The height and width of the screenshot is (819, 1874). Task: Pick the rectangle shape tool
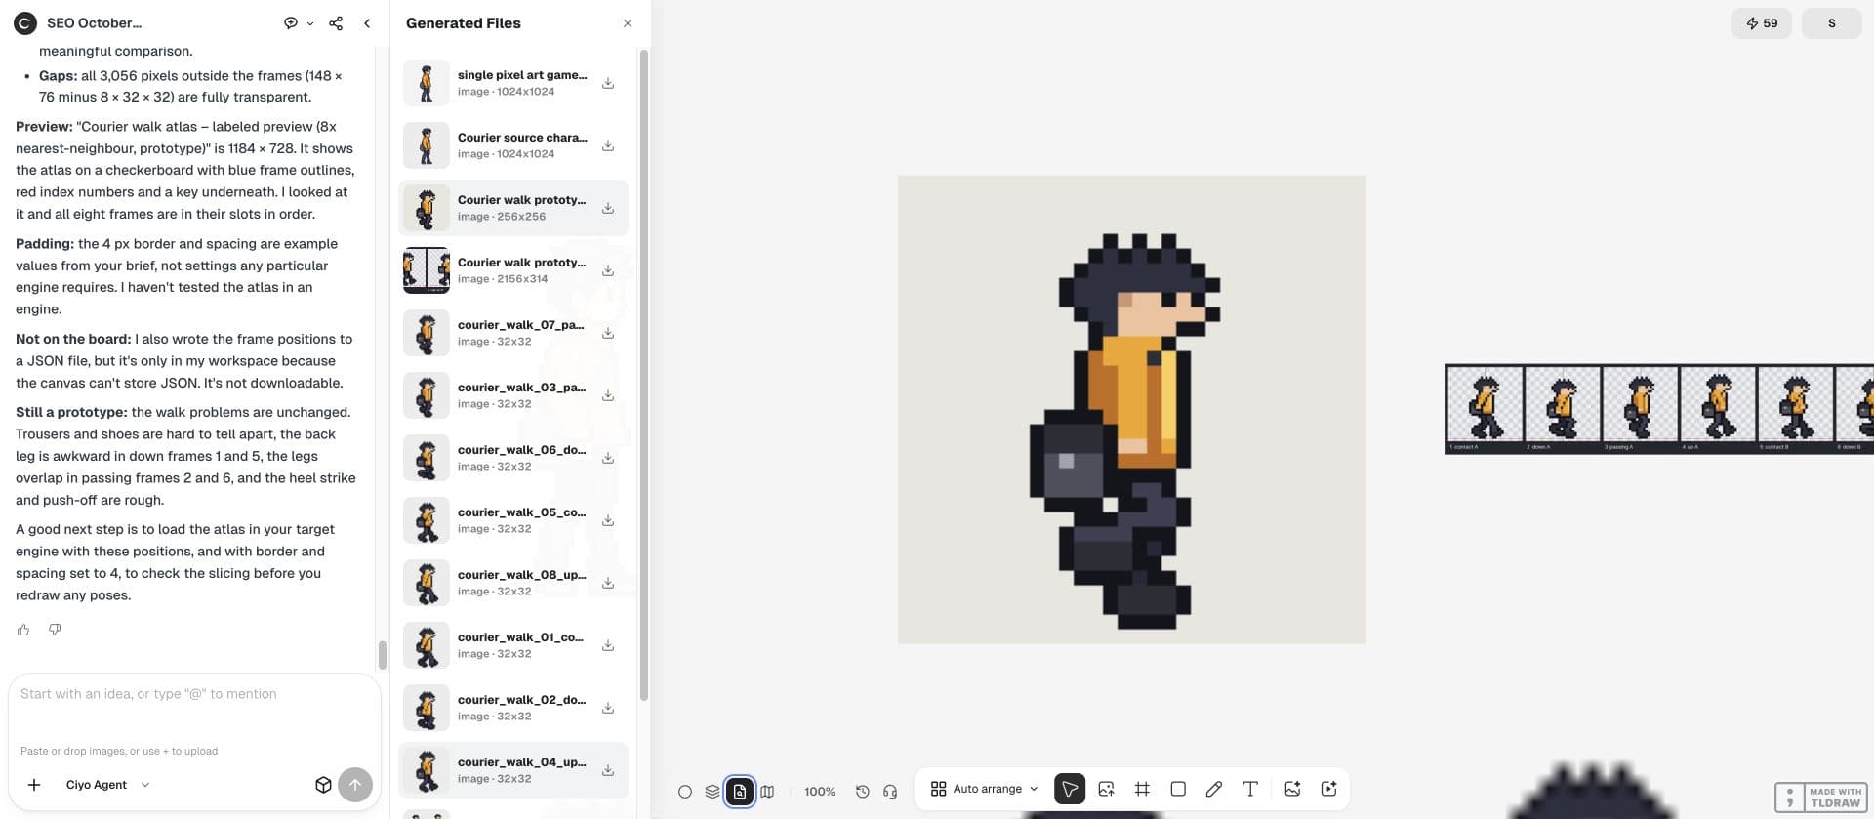[1178, 789]
